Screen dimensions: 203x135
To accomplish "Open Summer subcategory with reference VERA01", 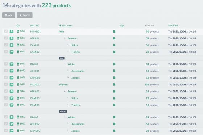I will tap(72, 38).
